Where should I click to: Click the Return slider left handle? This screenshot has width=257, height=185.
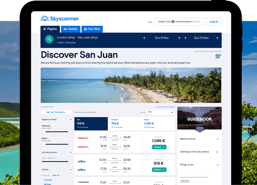[x=44, y=144]
